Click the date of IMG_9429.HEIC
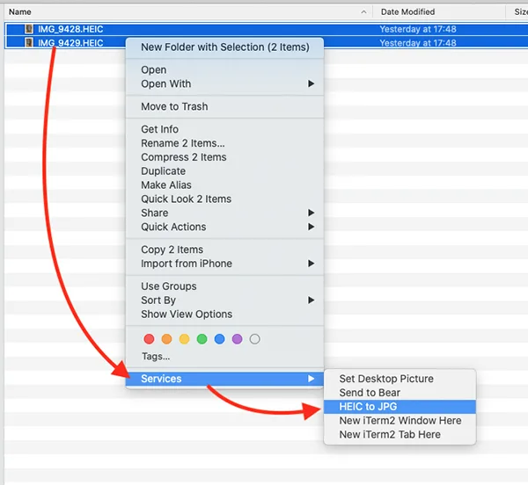 point(418,43)
